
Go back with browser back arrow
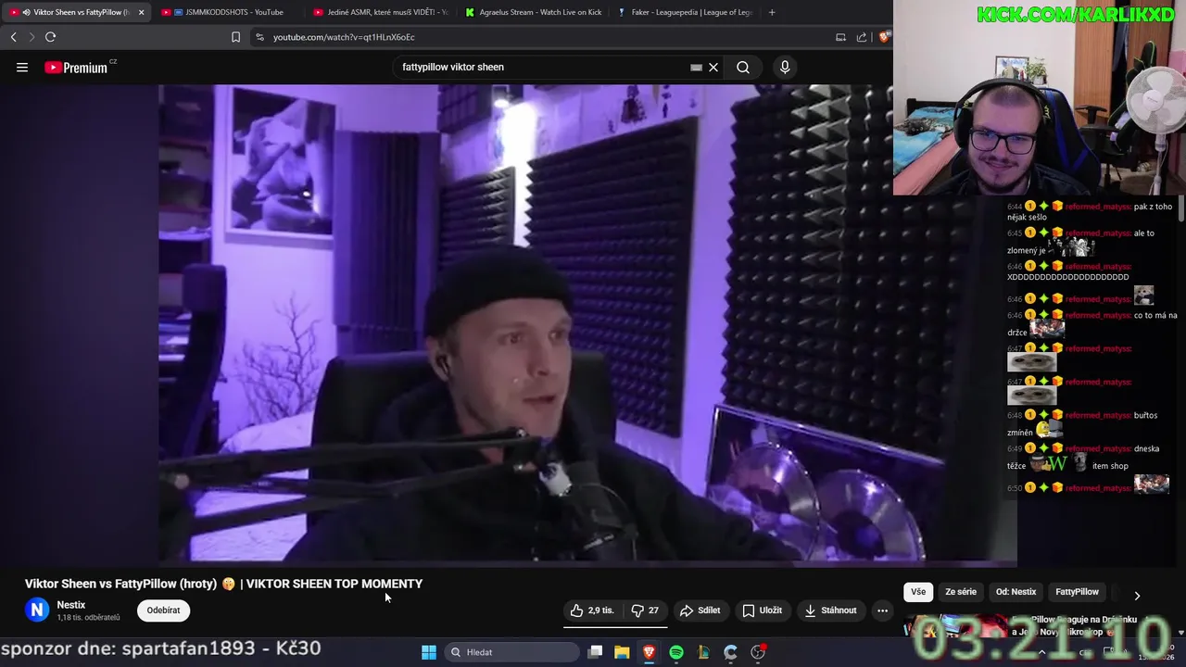pos(14,37)
